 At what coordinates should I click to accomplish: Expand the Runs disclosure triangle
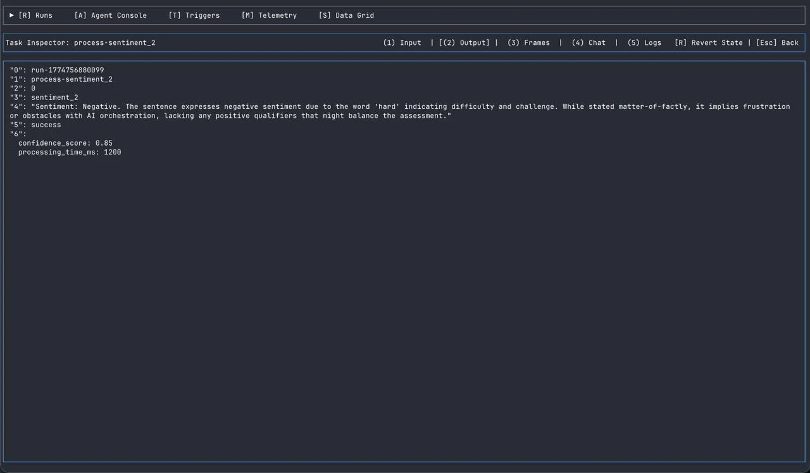pos(11,15)
